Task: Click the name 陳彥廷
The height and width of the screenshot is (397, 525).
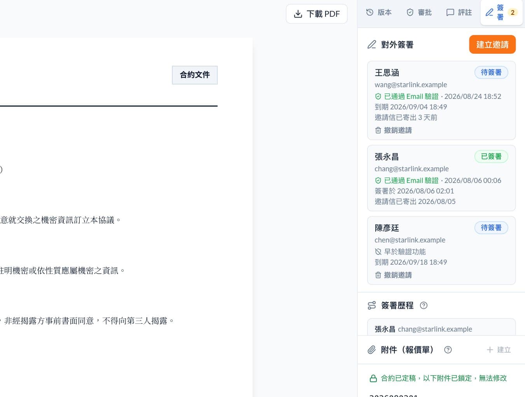Action: click(x=387, y=228)
